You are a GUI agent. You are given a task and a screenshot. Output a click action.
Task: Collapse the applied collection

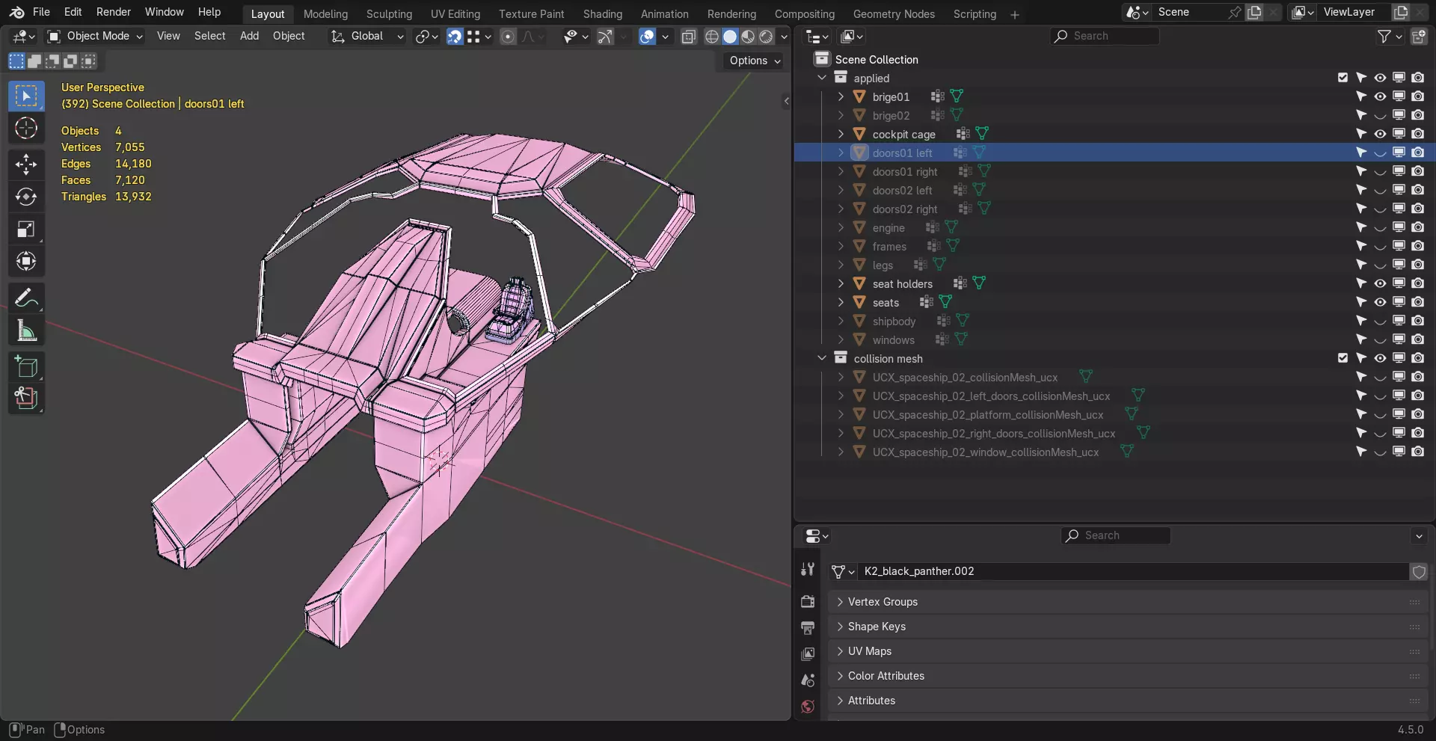tap(822, 78)
